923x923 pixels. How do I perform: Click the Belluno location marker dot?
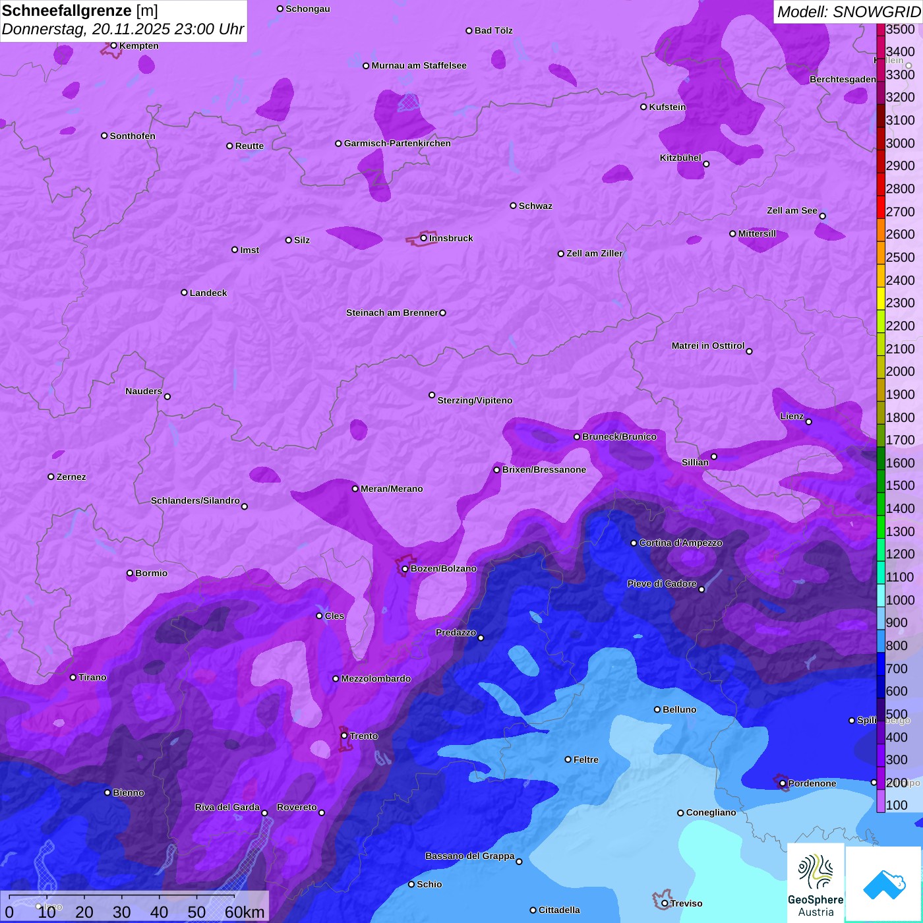(x=657, y=709)
